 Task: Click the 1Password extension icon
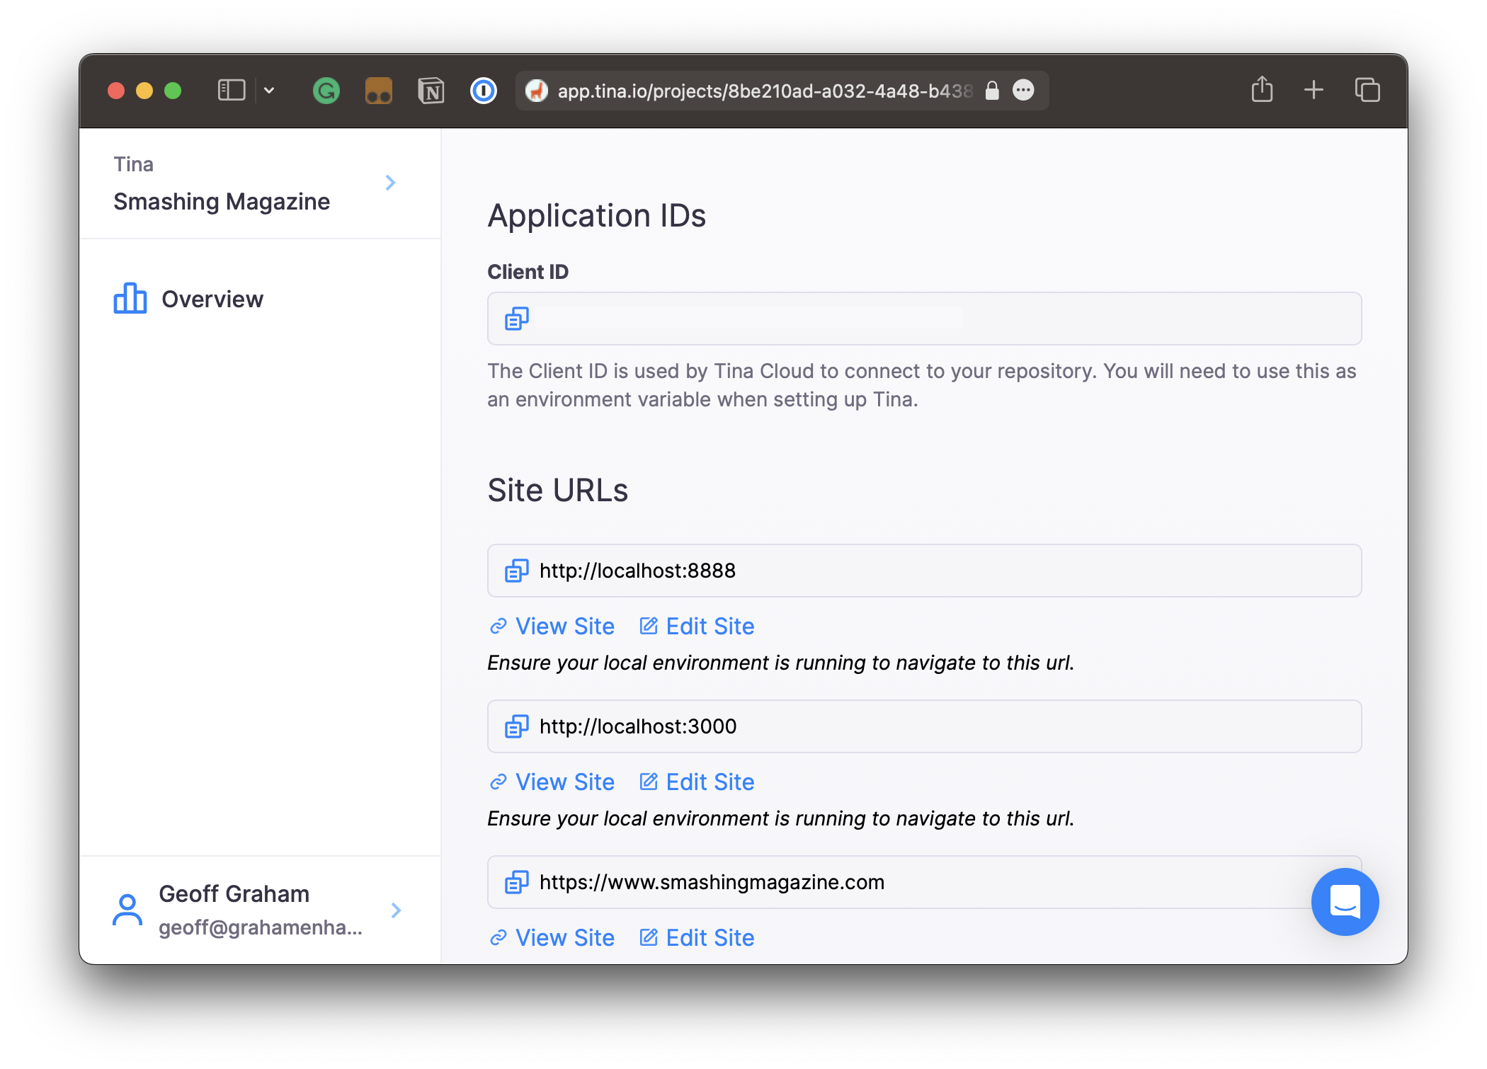click(x=483, y=90)
